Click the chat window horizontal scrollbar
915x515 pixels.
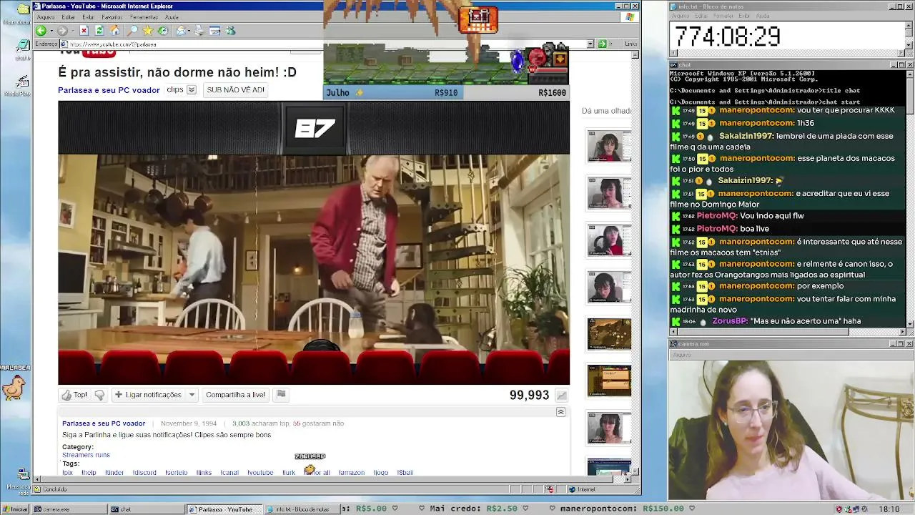click(788, 331)
